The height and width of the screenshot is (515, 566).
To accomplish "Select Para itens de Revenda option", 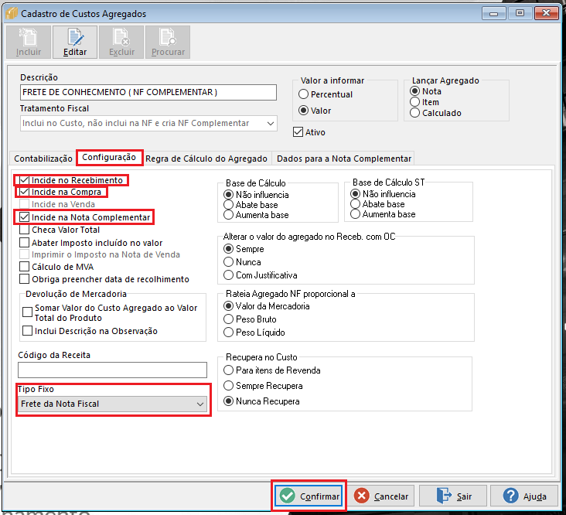I will click(x=272, y=370).
